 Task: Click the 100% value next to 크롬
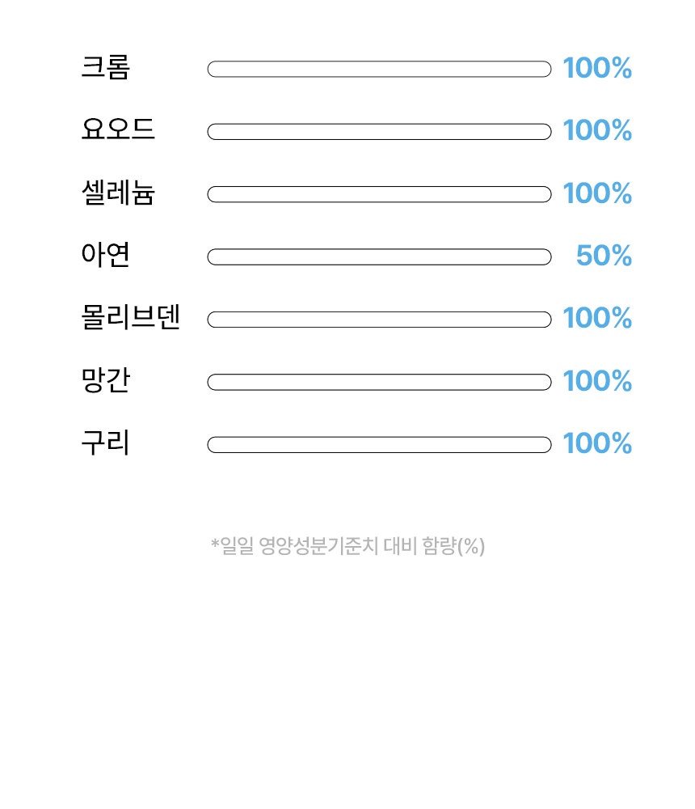click(x=597, y=68)
